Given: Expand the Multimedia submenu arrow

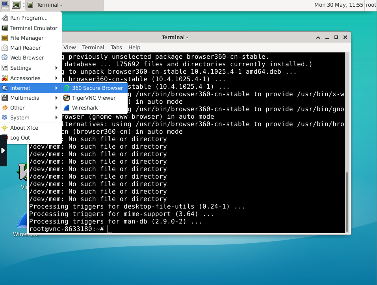Looking at the screenshot, I should click(56, 98).
